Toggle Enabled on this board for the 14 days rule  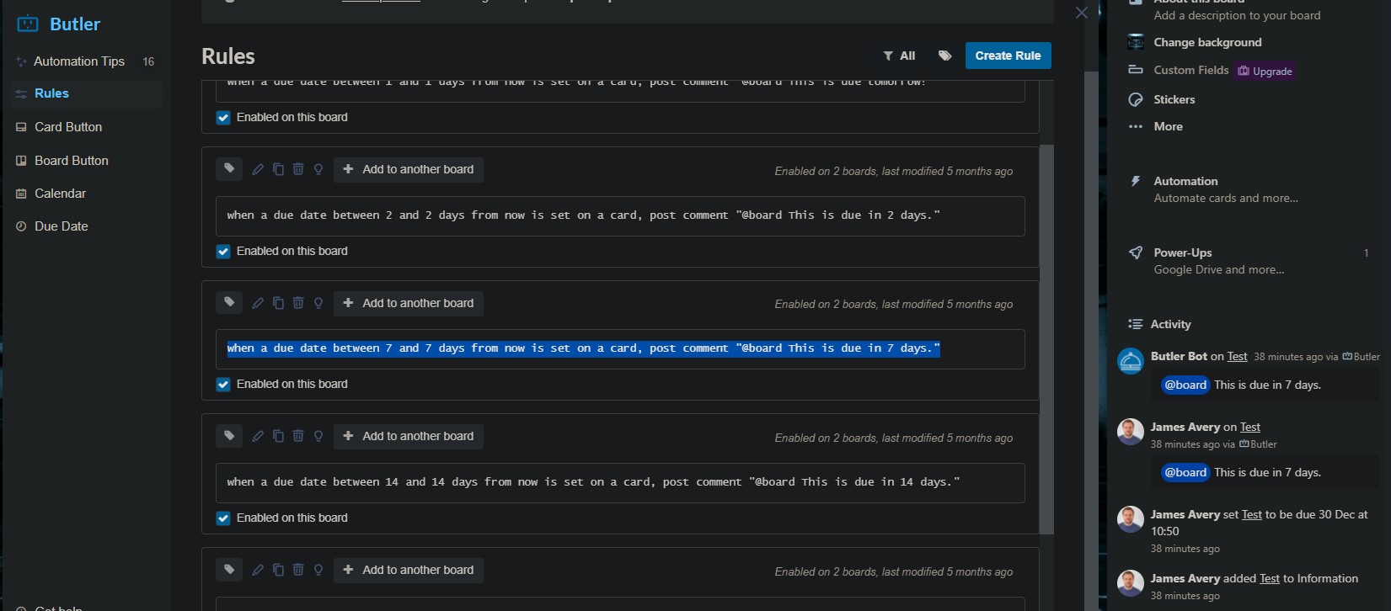click(223, 518)
